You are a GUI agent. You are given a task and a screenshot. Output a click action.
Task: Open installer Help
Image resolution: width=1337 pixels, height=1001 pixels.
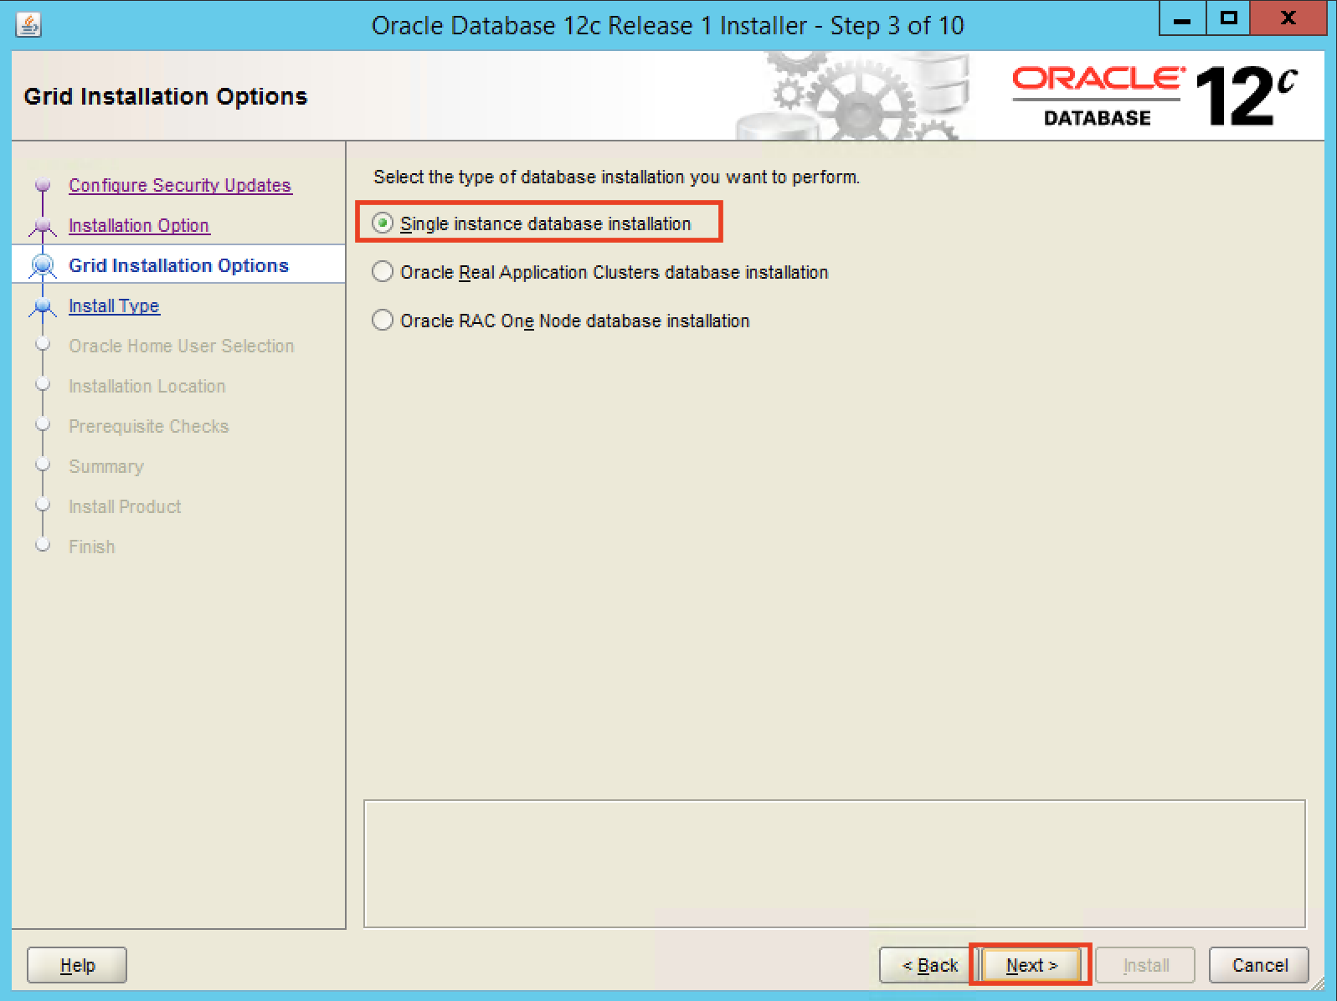tap(77, 965)
